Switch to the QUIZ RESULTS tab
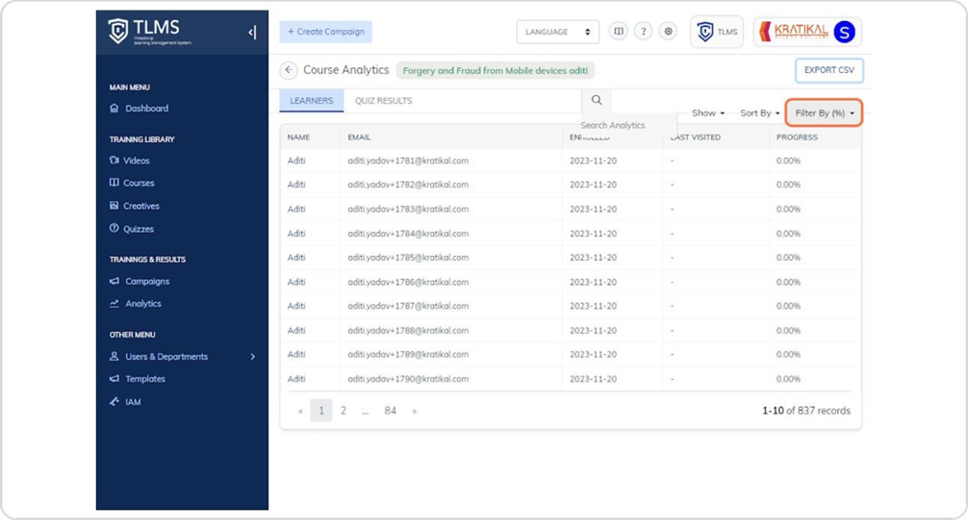The width and height of the screenshot is (968, 520). pyautogui.click(x=383, y=101)
